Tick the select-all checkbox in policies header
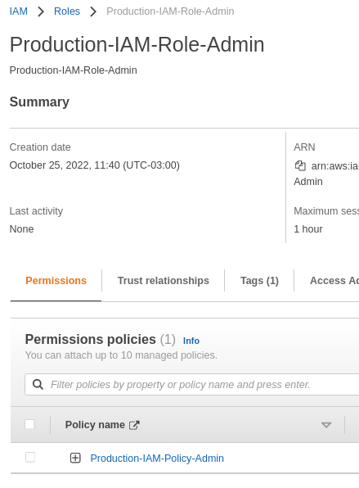The width and height of the screenshot is (359, 488). (29, 424)
